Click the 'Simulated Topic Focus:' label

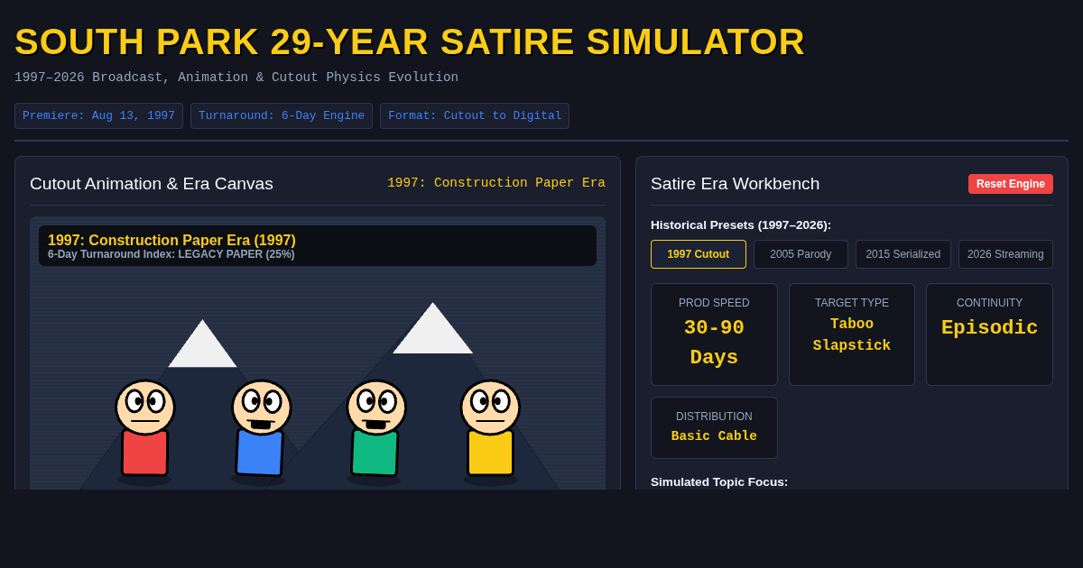[719, 481]
